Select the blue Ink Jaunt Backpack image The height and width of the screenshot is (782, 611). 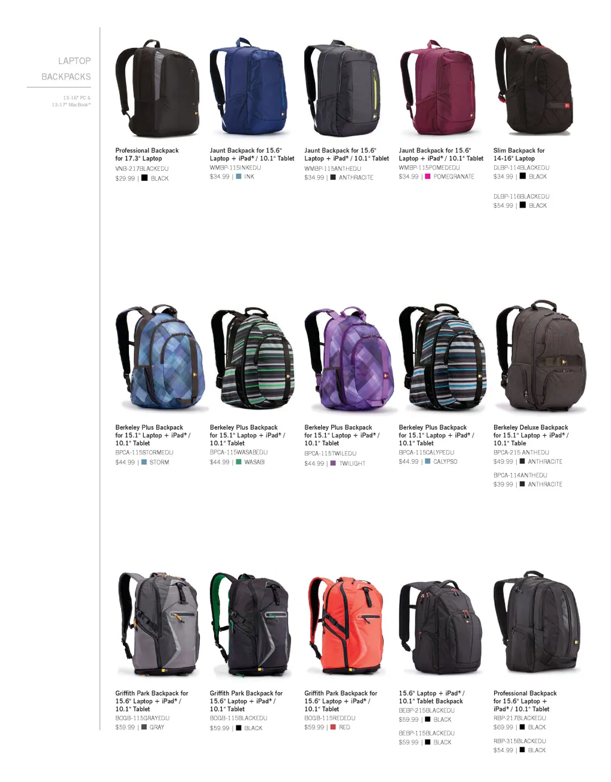tap(249, 88)
